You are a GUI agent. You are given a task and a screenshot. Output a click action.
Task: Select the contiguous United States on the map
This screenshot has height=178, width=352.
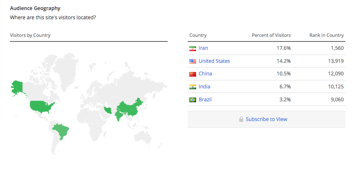[41, 106]
